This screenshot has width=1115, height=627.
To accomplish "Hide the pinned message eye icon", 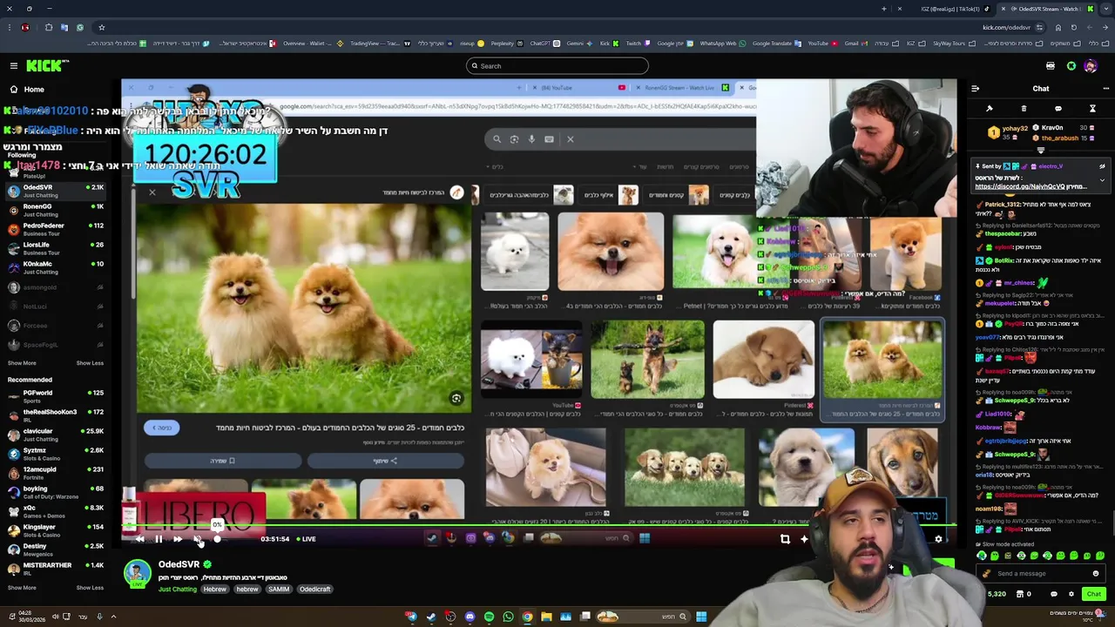I will click(1102, 166).
